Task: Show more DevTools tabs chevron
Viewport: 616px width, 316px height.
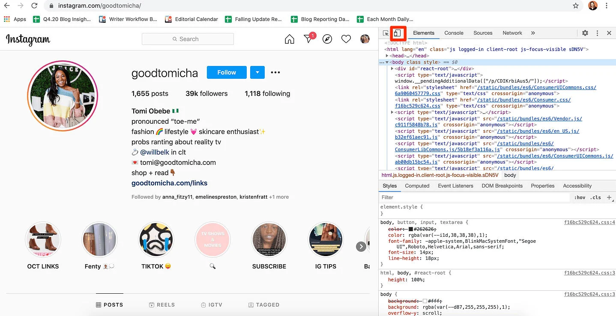Action: click(533, 33)
